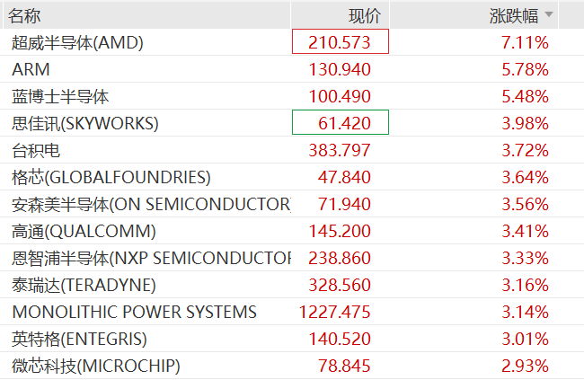Open the ARM stock entry
This screenshot has height=380, width=584.
[31, 69]
